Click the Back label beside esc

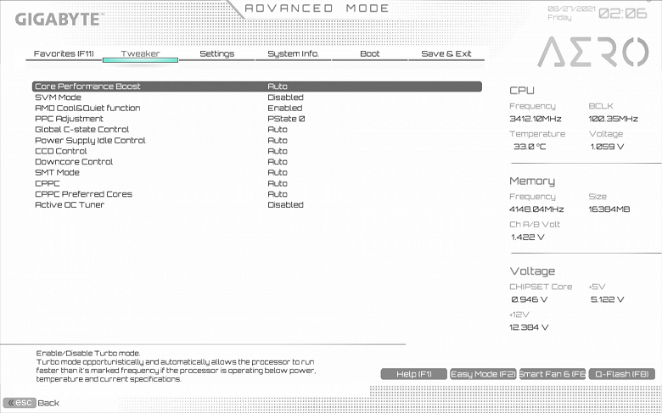coord(48,403)
